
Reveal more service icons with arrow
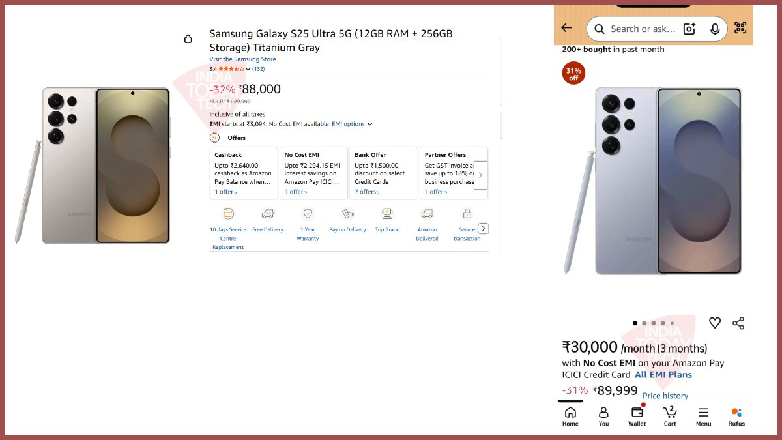pyautogui.click(x=483, y=229)
